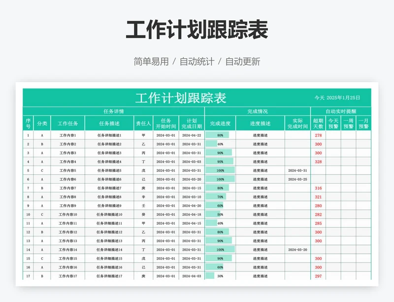Select planned date 2024-04-18
This screenshot has width=394, height=302.
(x=192, y=214)
